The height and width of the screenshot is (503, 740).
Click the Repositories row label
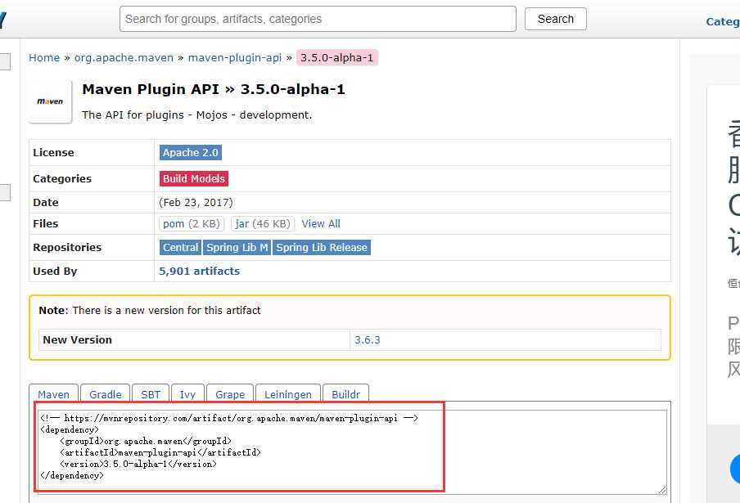67,248
